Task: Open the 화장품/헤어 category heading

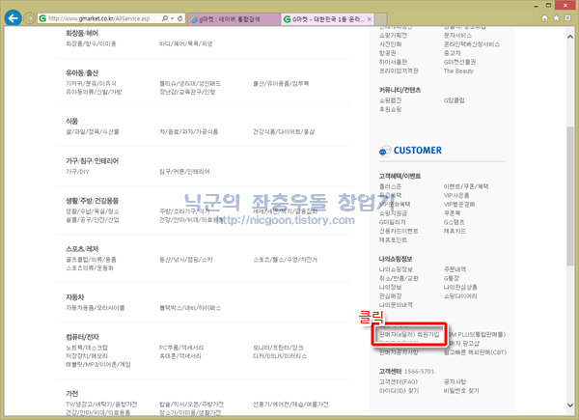Action: pyautogui.click(x=82, y=33)
